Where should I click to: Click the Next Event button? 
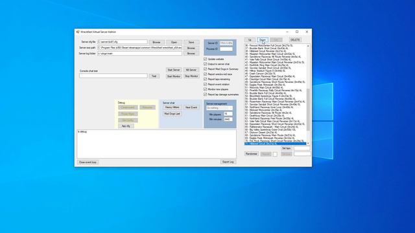pos(191,107)
